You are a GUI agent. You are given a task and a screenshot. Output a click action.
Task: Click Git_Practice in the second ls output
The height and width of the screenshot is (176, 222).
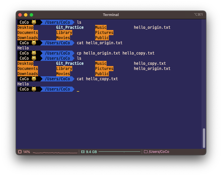point(70,63)
